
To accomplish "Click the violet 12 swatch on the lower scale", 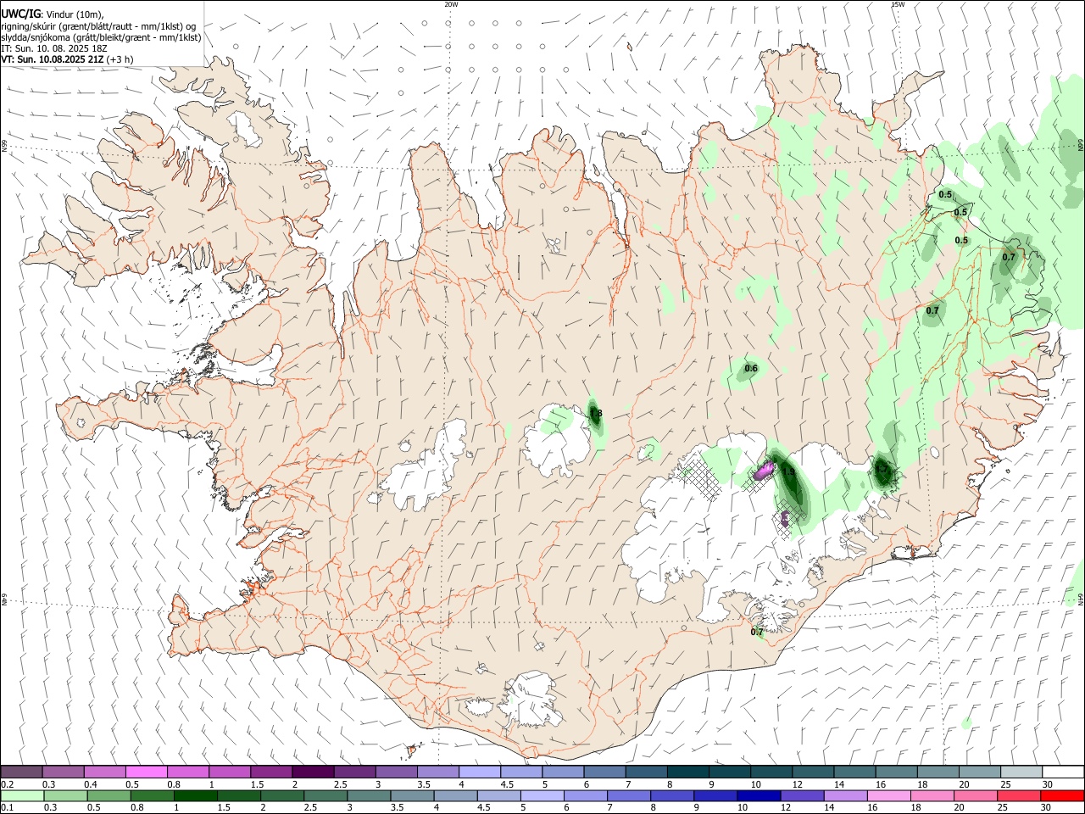I will pos(801,796).
